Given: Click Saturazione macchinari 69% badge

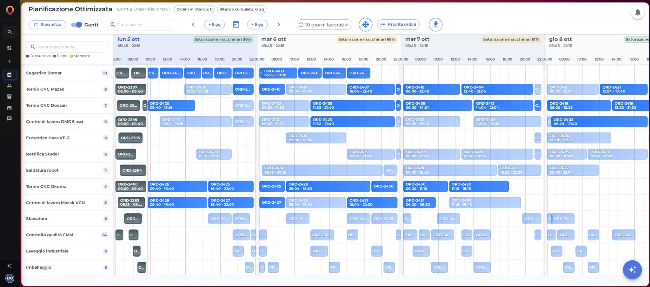Looking at the screenshot, I should (366, 39).
